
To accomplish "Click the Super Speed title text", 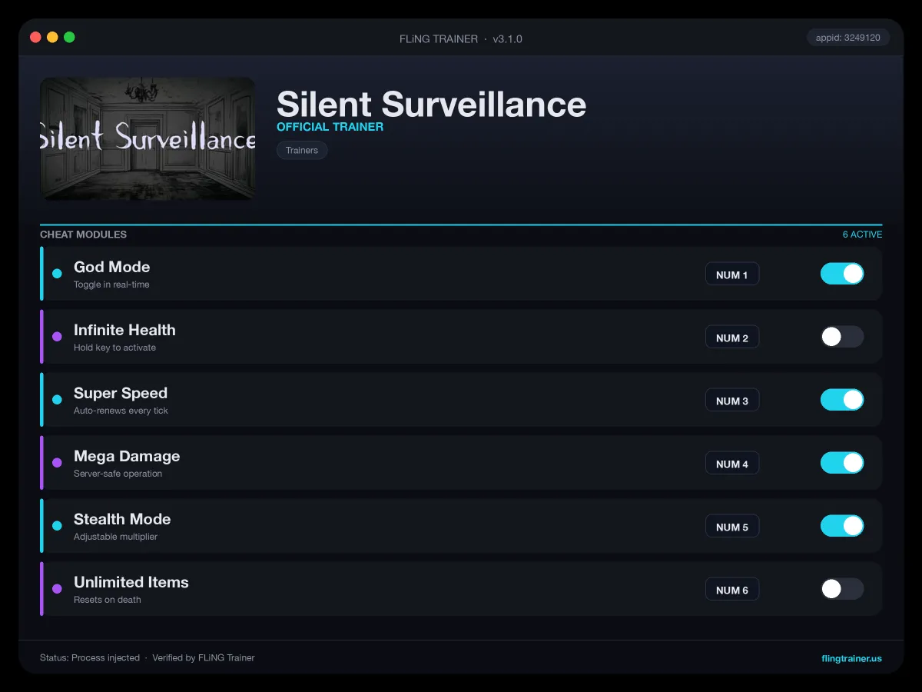I will point(121,393).
